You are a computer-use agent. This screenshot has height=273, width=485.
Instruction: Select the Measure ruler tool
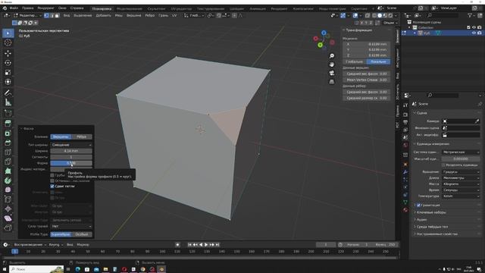click(x=8, y=102)
